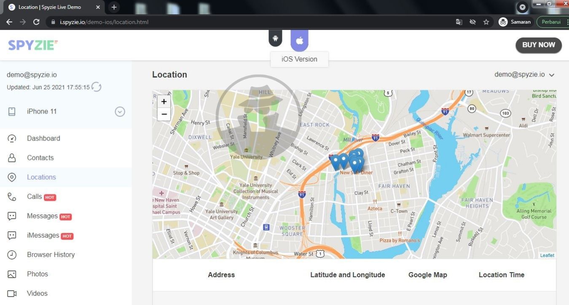
Task: Focus the address bar showing i.spyzie.io URL
Action: click(249, 22)
